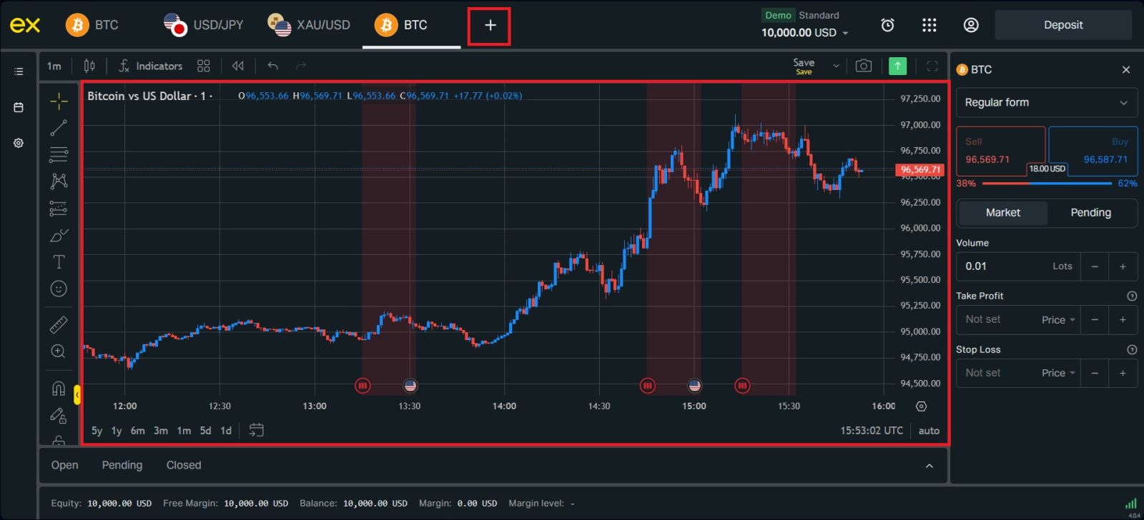The width and height of the screenshot is (1144, 520).
Task: Click the bar replay rewind icon
Action: [x=238, y=66]
